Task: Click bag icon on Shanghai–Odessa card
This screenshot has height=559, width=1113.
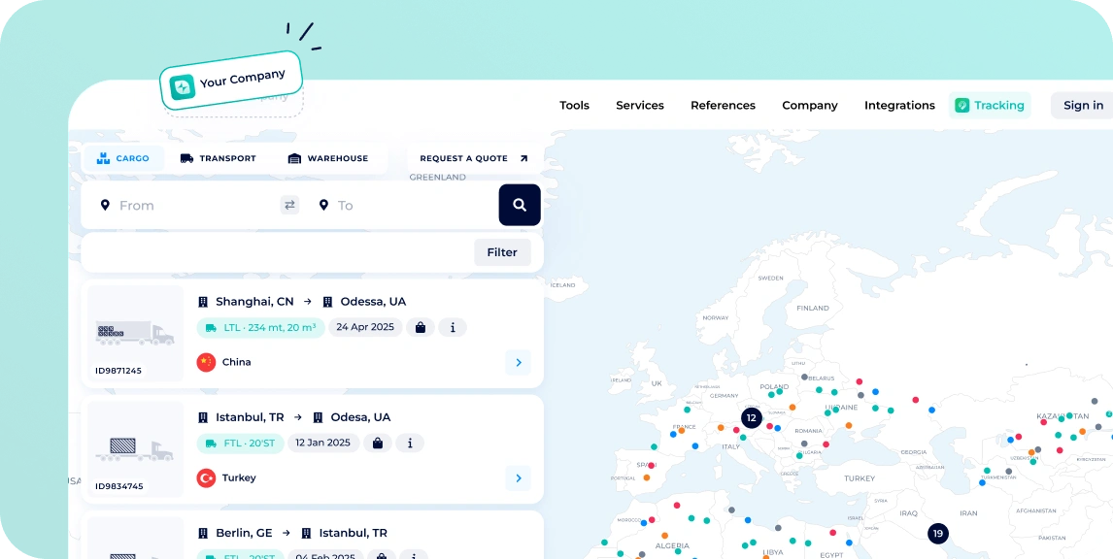Action: point(421,327)
